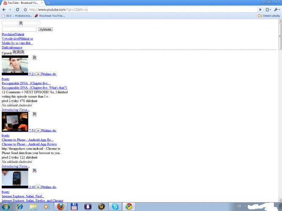Open first Introducing Voice... link
The image size is (282, 211).
pyautogui.click(x=16, y=110)
